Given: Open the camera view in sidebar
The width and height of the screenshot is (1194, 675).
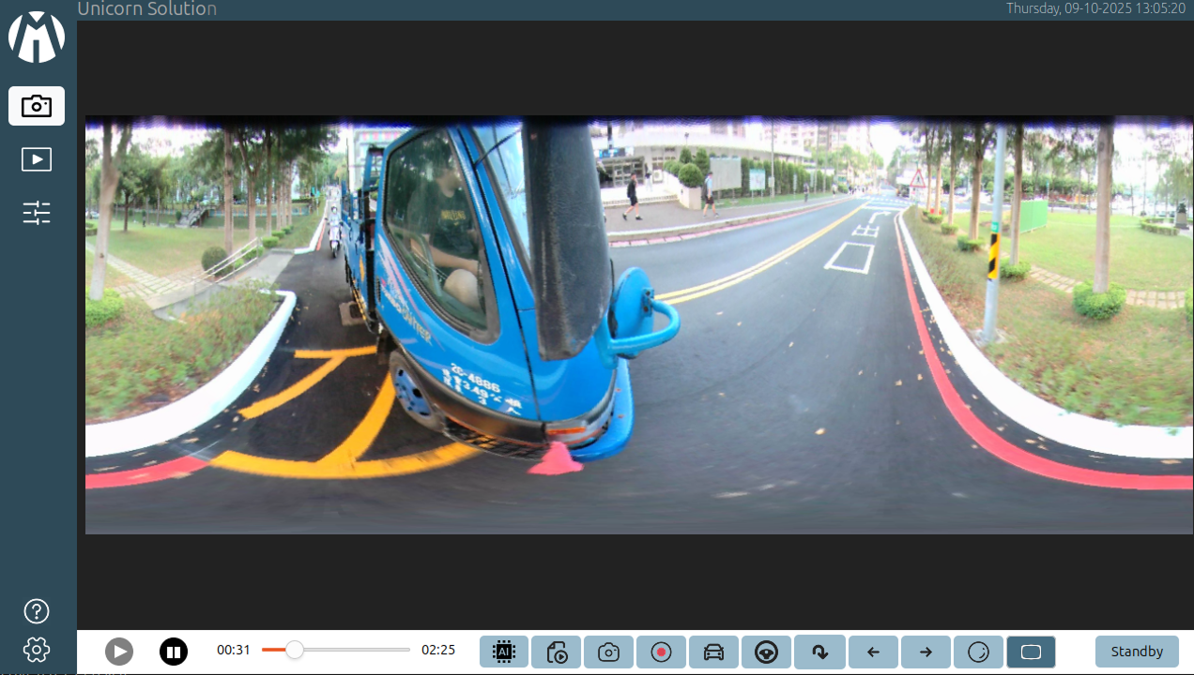Looking at the screenshot, I should click(37, 106).
